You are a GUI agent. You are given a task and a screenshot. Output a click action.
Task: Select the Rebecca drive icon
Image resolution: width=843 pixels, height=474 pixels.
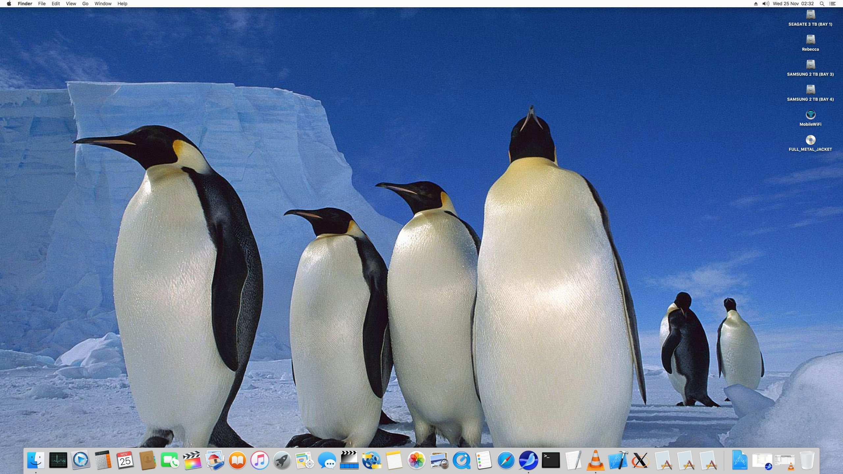pos(810,43)
